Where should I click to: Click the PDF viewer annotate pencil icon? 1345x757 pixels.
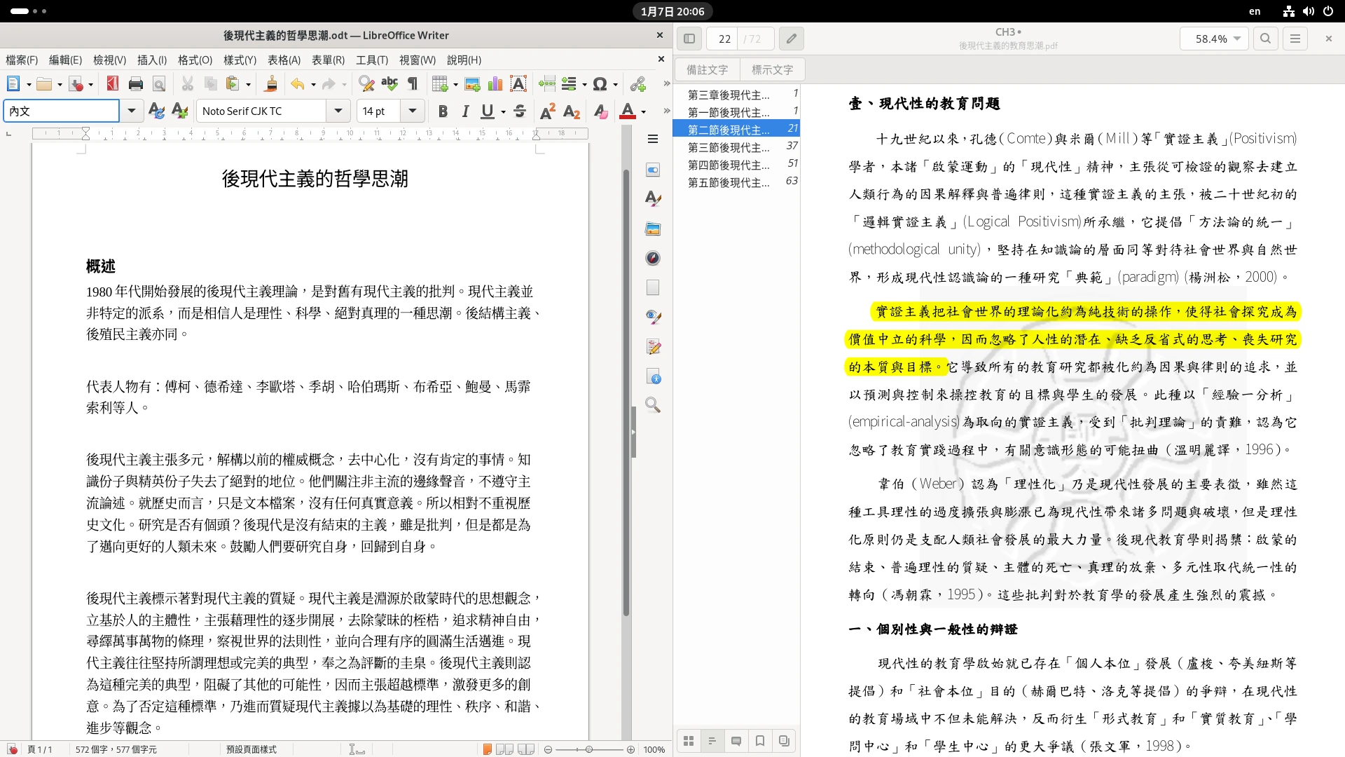tap(791, 39)
